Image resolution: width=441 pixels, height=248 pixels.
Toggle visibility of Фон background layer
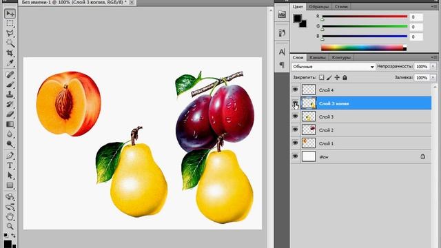[295, 156]
